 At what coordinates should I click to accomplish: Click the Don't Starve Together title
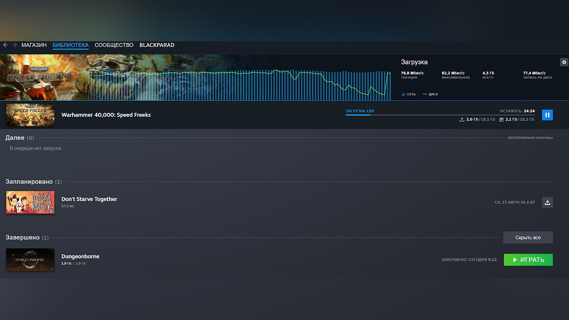89,199
